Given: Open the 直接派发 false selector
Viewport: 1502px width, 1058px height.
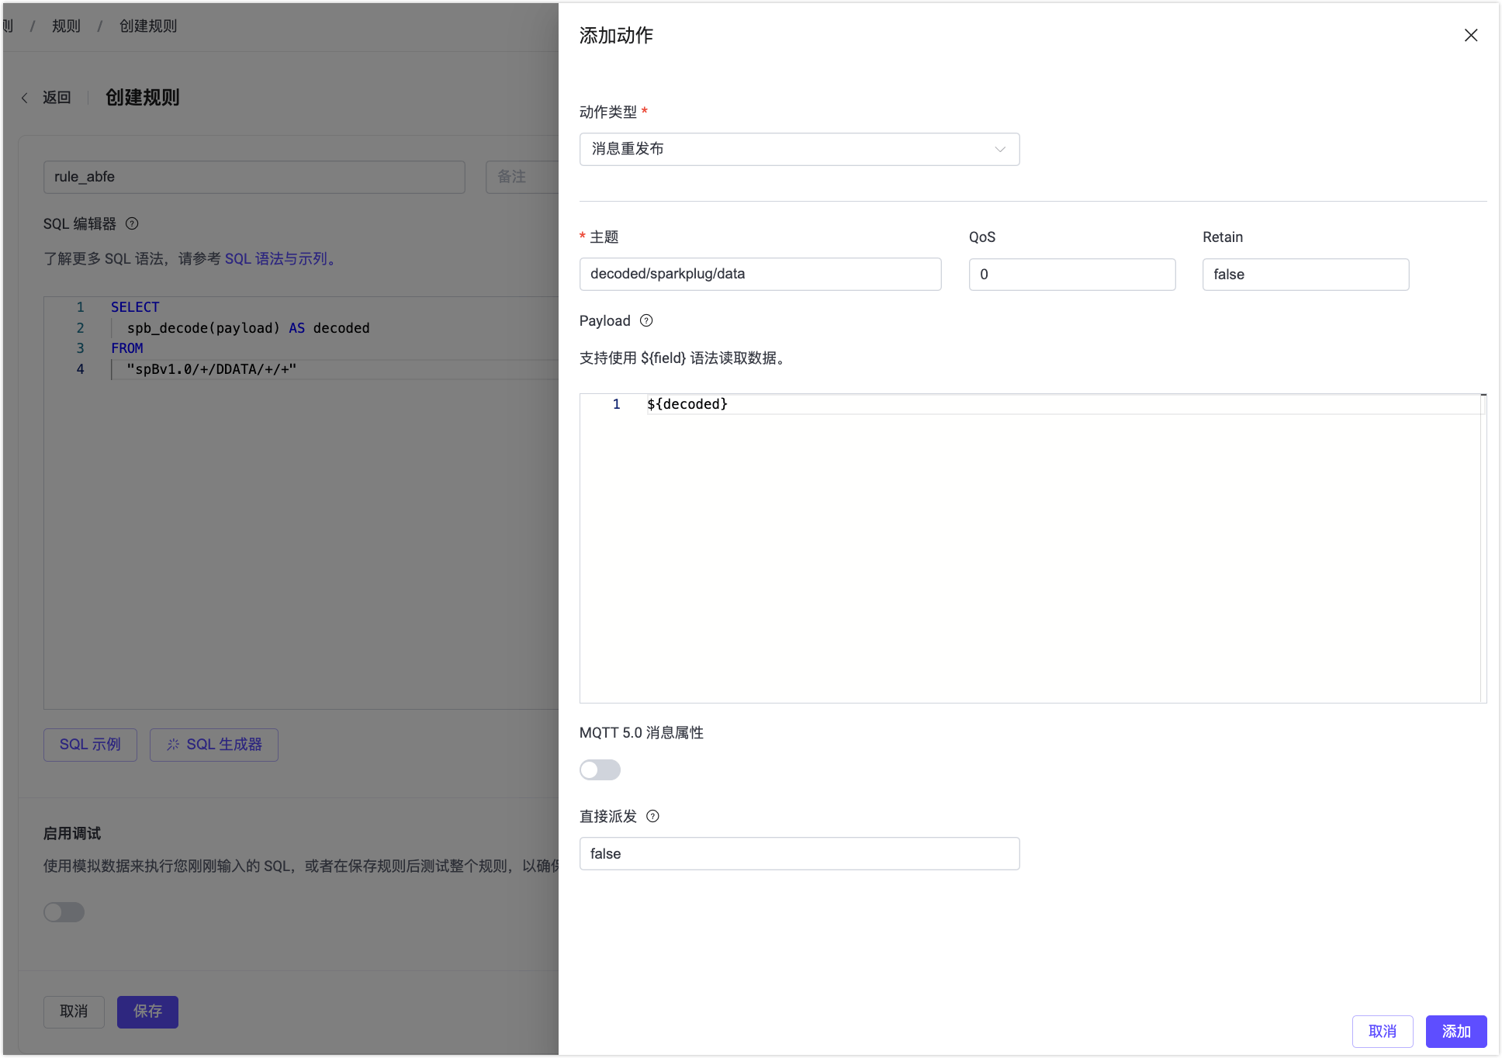Looking at the screenshot, I should pos(799,853).
